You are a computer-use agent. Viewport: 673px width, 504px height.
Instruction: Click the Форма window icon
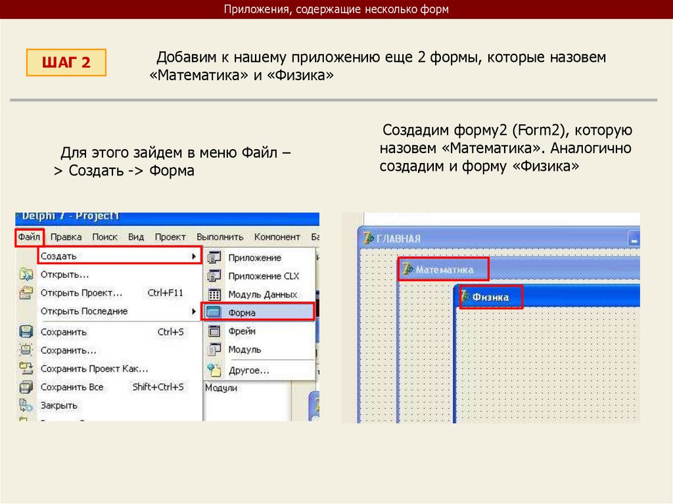tap(214, 312)
